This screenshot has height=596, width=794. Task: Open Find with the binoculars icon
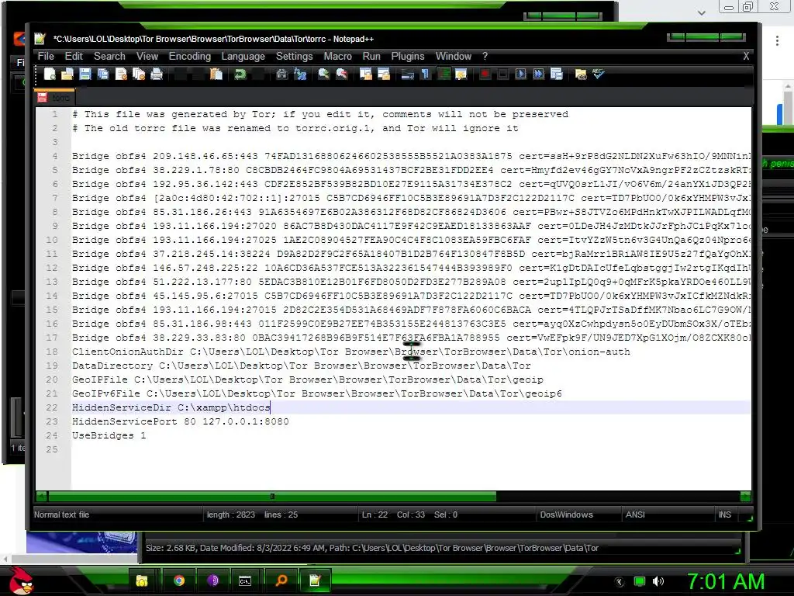281,74
